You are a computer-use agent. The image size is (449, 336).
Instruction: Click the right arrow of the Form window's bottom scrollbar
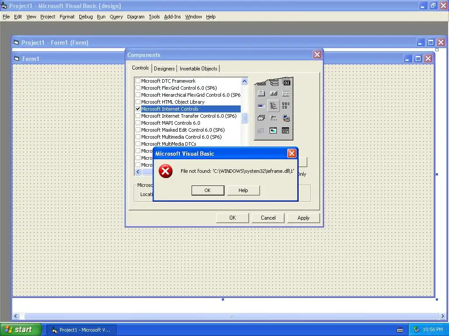(442, 316)
